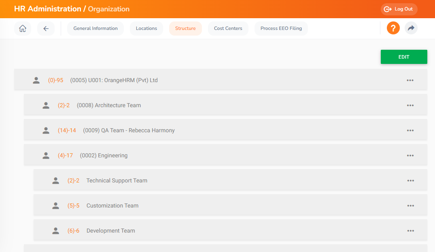
Task: Open three-dot menu for Technical Support Team
Action: click(411, 181)
